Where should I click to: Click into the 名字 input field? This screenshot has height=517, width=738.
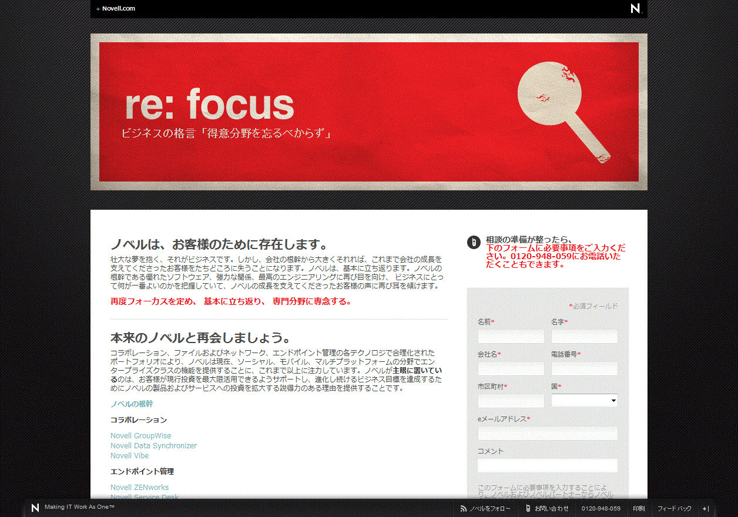(x=585, y=337)
